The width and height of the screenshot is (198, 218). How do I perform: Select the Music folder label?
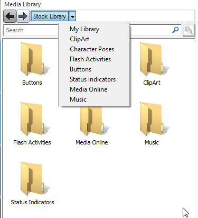(152, 142)
